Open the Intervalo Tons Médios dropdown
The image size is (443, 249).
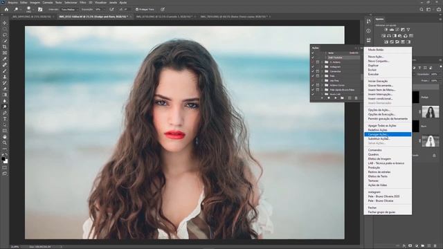click(69, 9)
